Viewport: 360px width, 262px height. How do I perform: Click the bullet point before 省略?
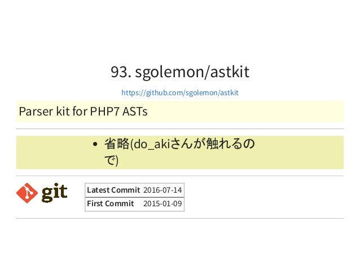tap(95, 144)
